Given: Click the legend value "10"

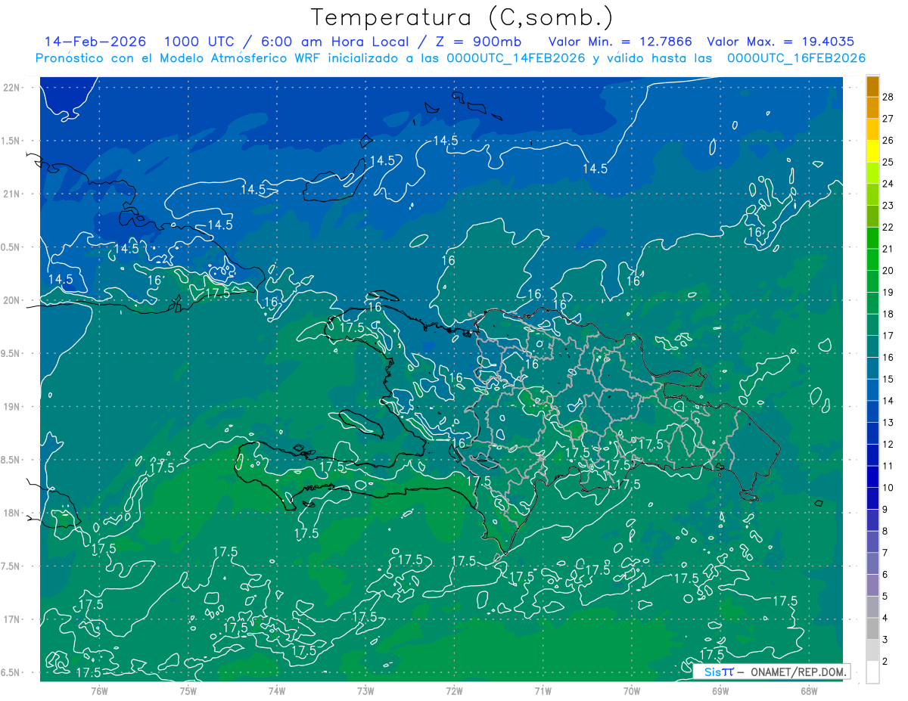Looking at the screenshot, I should pos(888,488).
